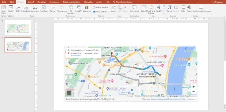Image resolution: width=226 pixels, height=112 pixels.
Task: Switch to the Start tab
Action: click(12, 2)
